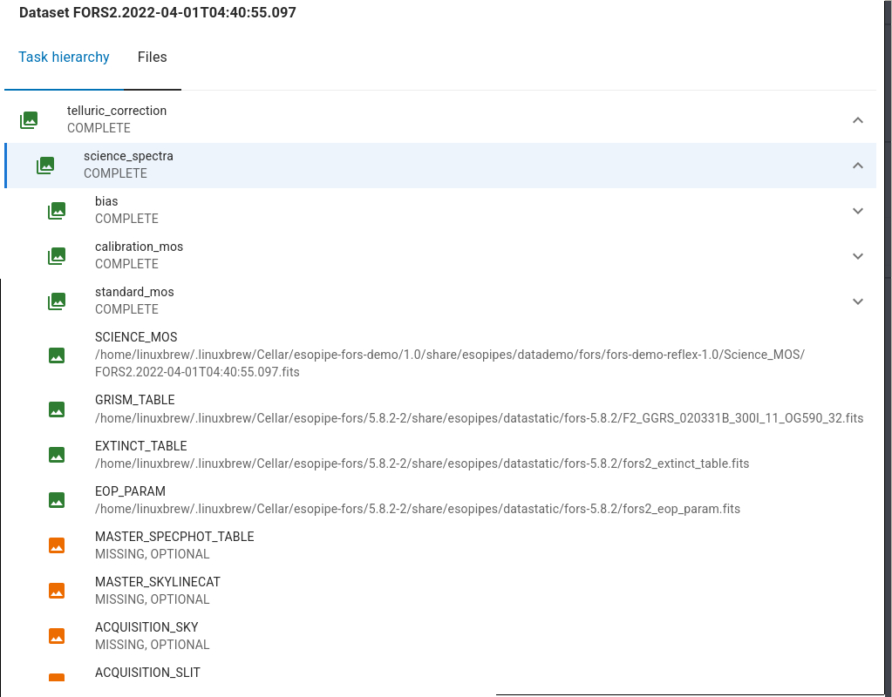The width and height of the screenshot is (892, 697).
Task: Click the GRISM_TABLE label
Action: point(135,400)
